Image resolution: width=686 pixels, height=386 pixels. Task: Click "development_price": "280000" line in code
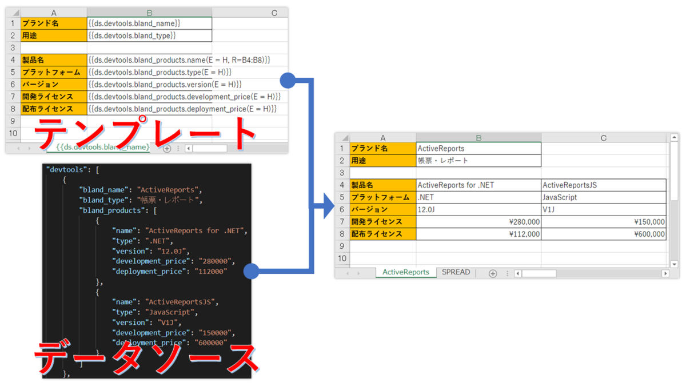tap(174, 261)
